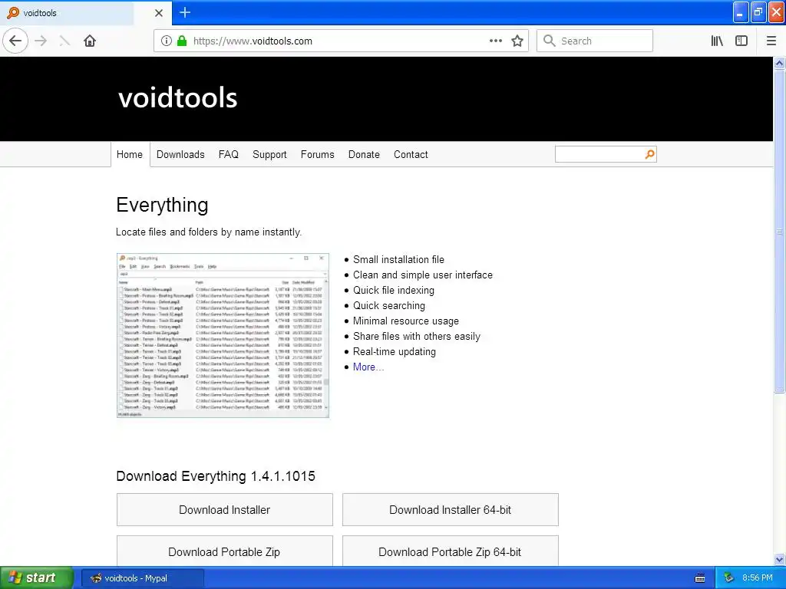The image size is (786, 589).
Task: Click the magnifier in browser search box
Action: coord(550,41)
